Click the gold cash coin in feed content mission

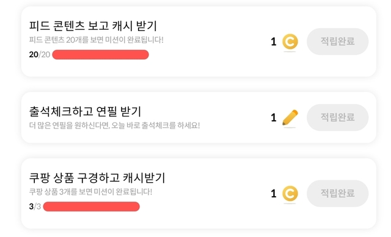(x=290, y=41)
